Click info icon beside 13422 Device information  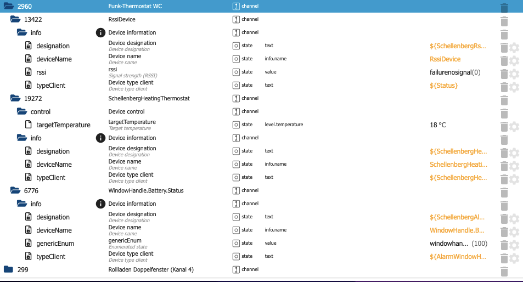(x=100, y=33)
